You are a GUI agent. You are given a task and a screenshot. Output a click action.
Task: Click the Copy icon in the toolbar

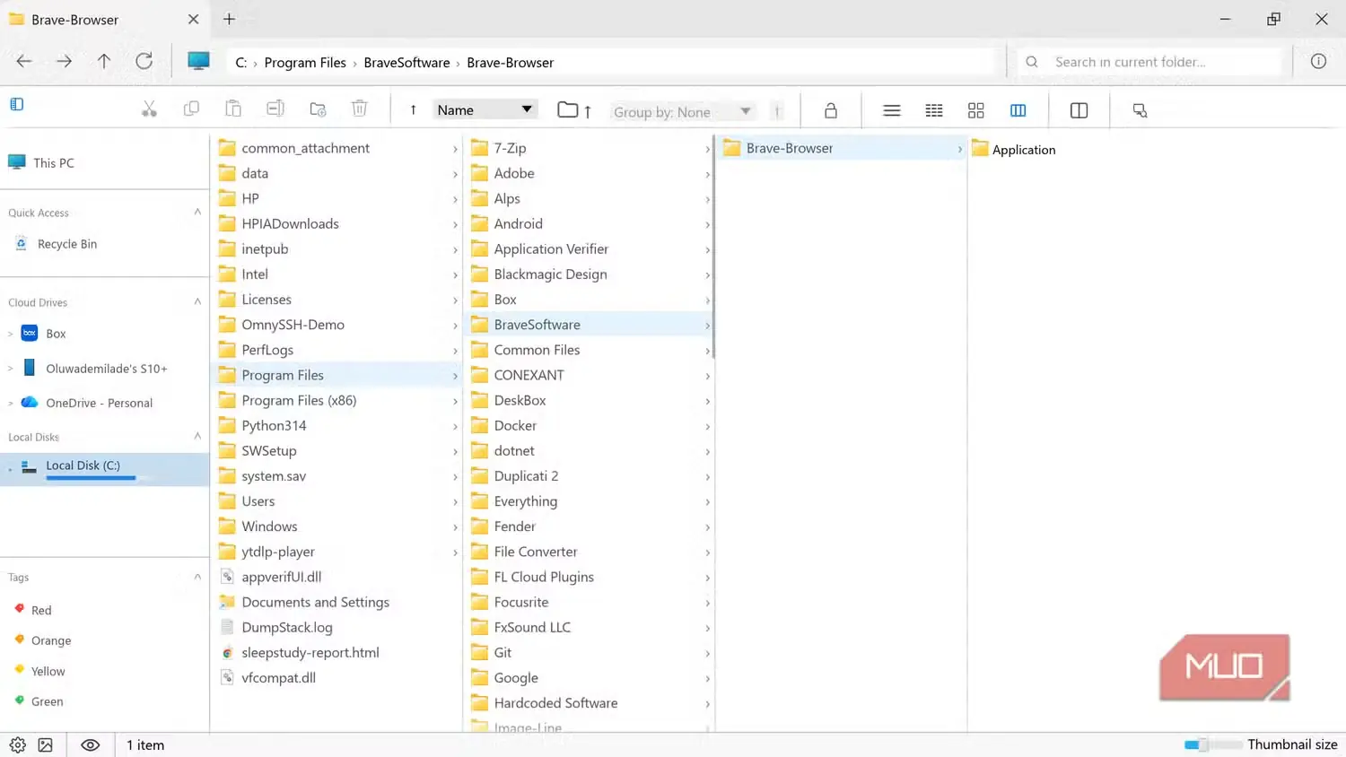(191, 109)
